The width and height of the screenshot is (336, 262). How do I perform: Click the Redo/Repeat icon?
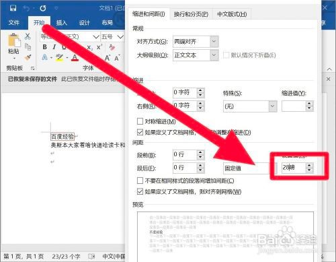click(43, 9)
